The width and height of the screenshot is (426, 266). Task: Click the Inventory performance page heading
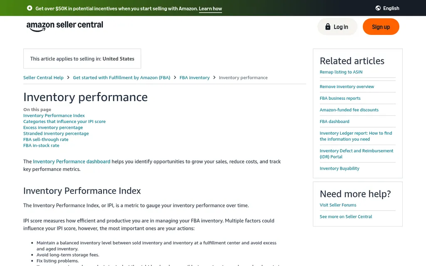(85, 97)
